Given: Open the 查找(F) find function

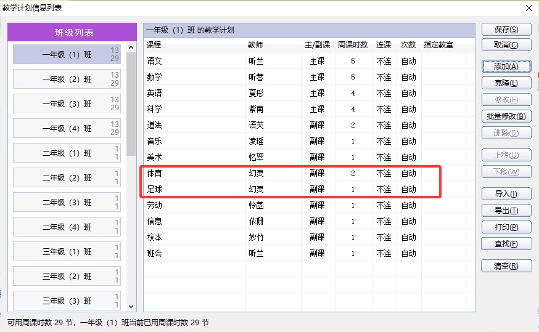Looking at the screenshot, I should (506, 244).
